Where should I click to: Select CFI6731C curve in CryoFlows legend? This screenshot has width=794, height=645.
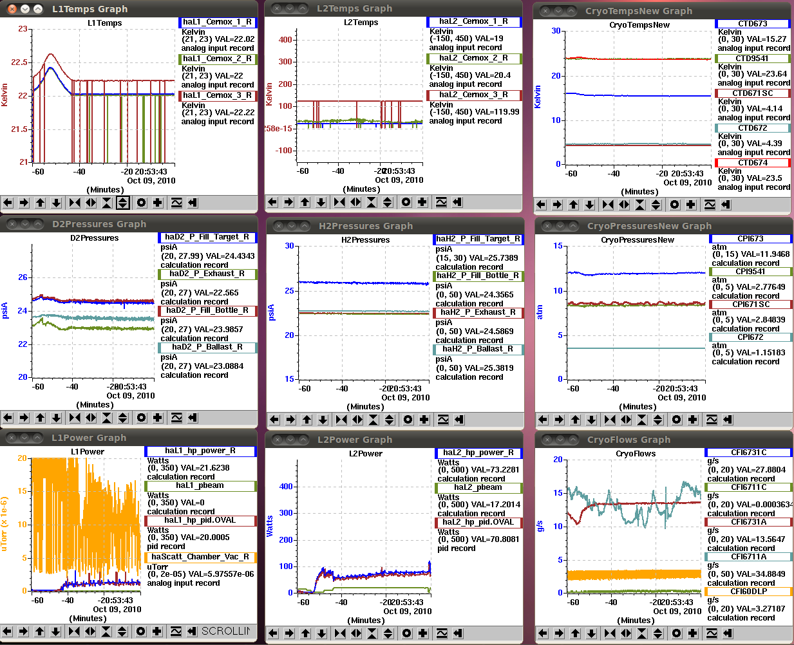point(748,453)
